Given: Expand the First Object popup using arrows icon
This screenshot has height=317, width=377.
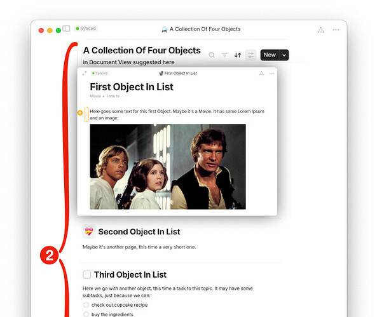Looking at the screenshot, I should [84, 73].
